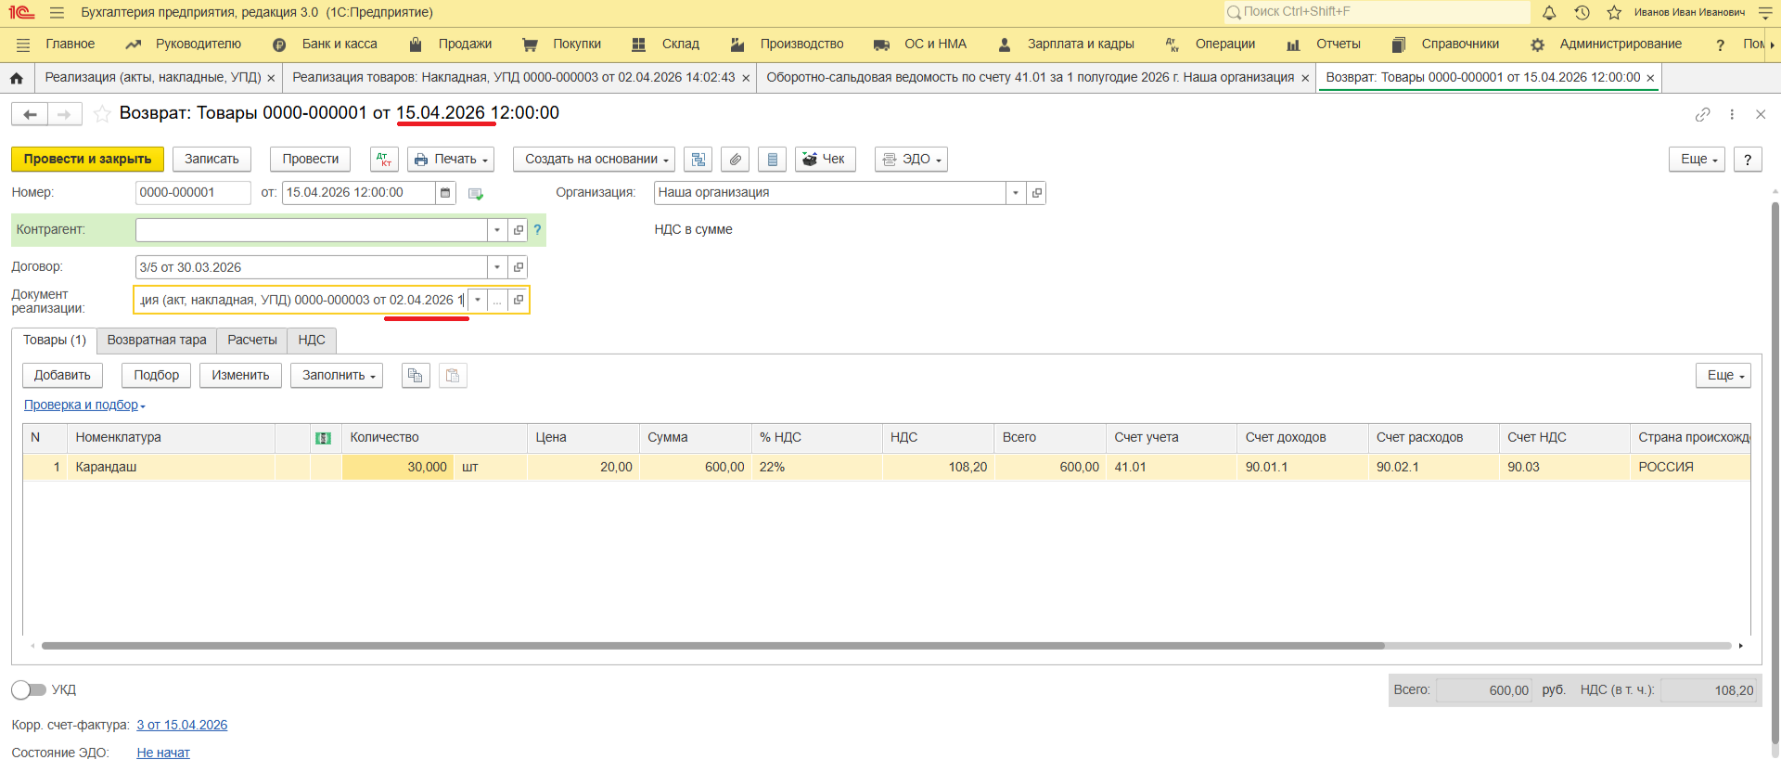Viewport: 1781px width, 760px height.
Task: Add this document to favorites with the star
Action: [x=102, y=114]
